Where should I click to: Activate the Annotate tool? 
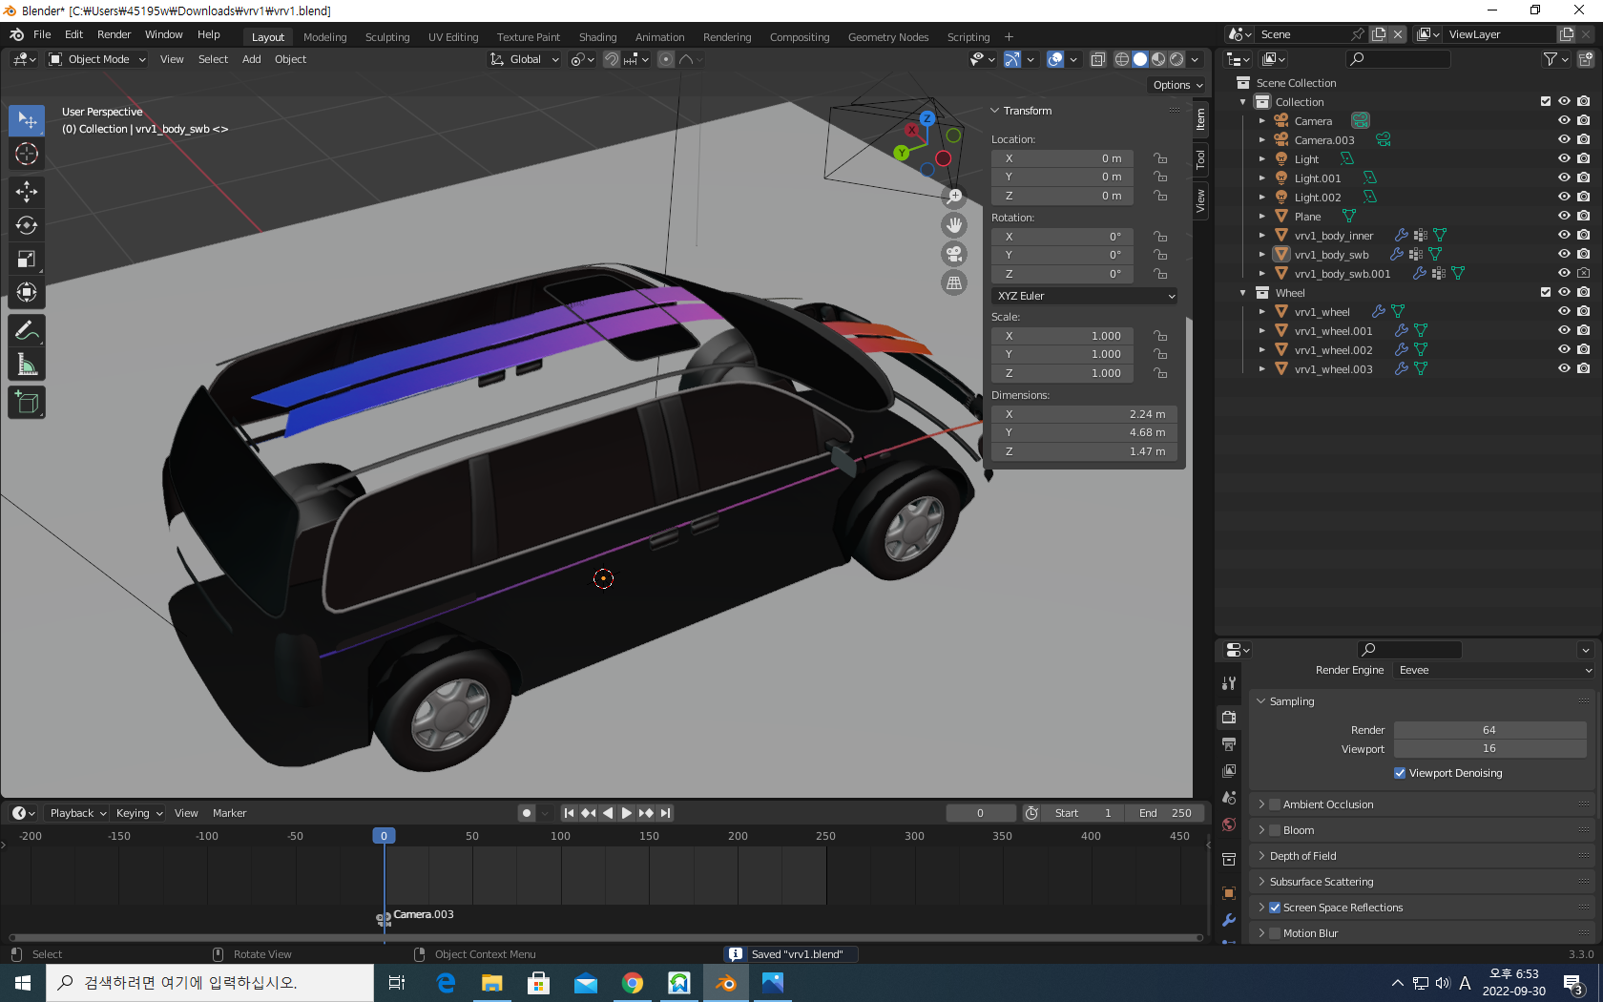pos(27,331)
